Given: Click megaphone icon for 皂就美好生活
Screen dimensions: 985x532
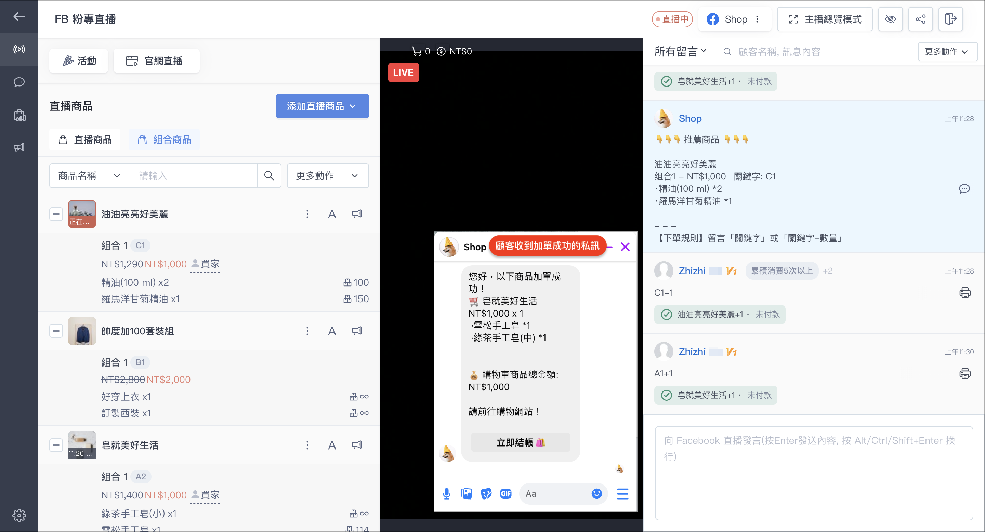Looking at the screenshot, I should (356, 445).
